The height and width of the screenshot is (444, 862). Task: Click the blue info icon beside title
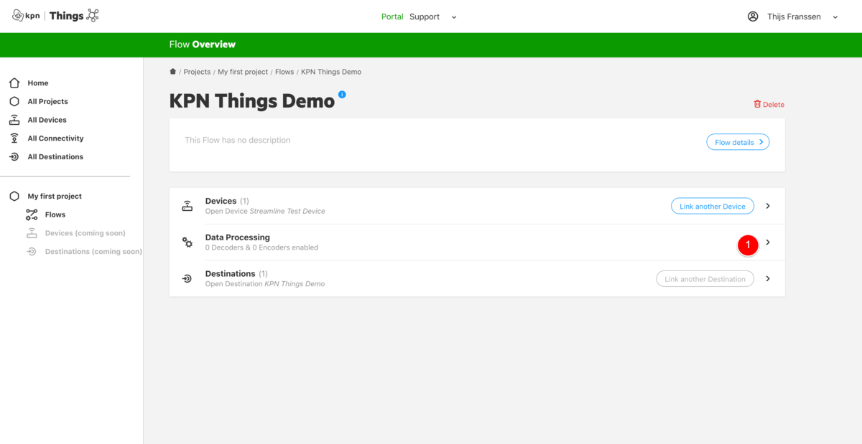point(342,94)
